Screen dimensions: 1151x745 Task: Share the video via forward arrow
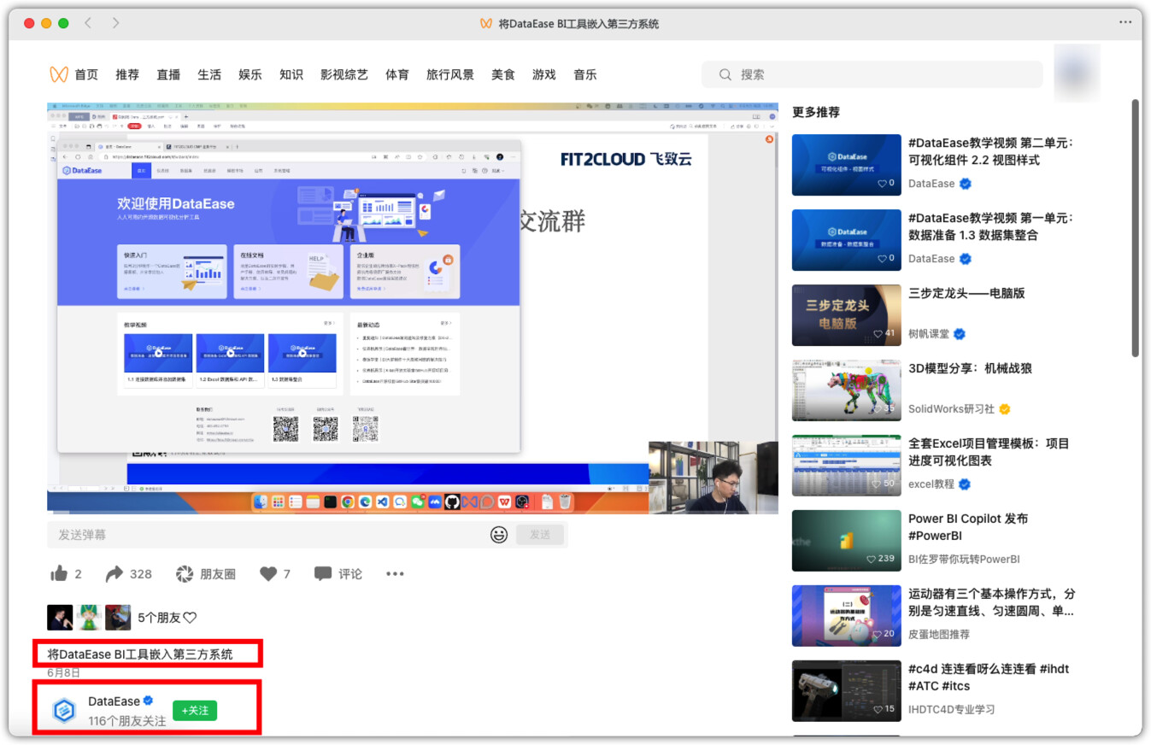[114, 573]
